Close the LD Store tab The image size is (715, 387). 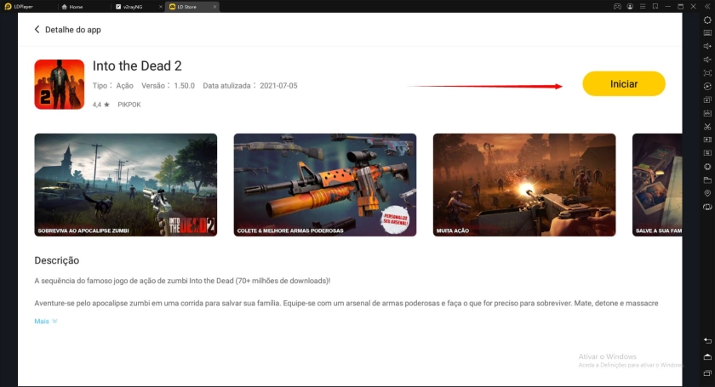pyautogui.click(x=213, y=6)
